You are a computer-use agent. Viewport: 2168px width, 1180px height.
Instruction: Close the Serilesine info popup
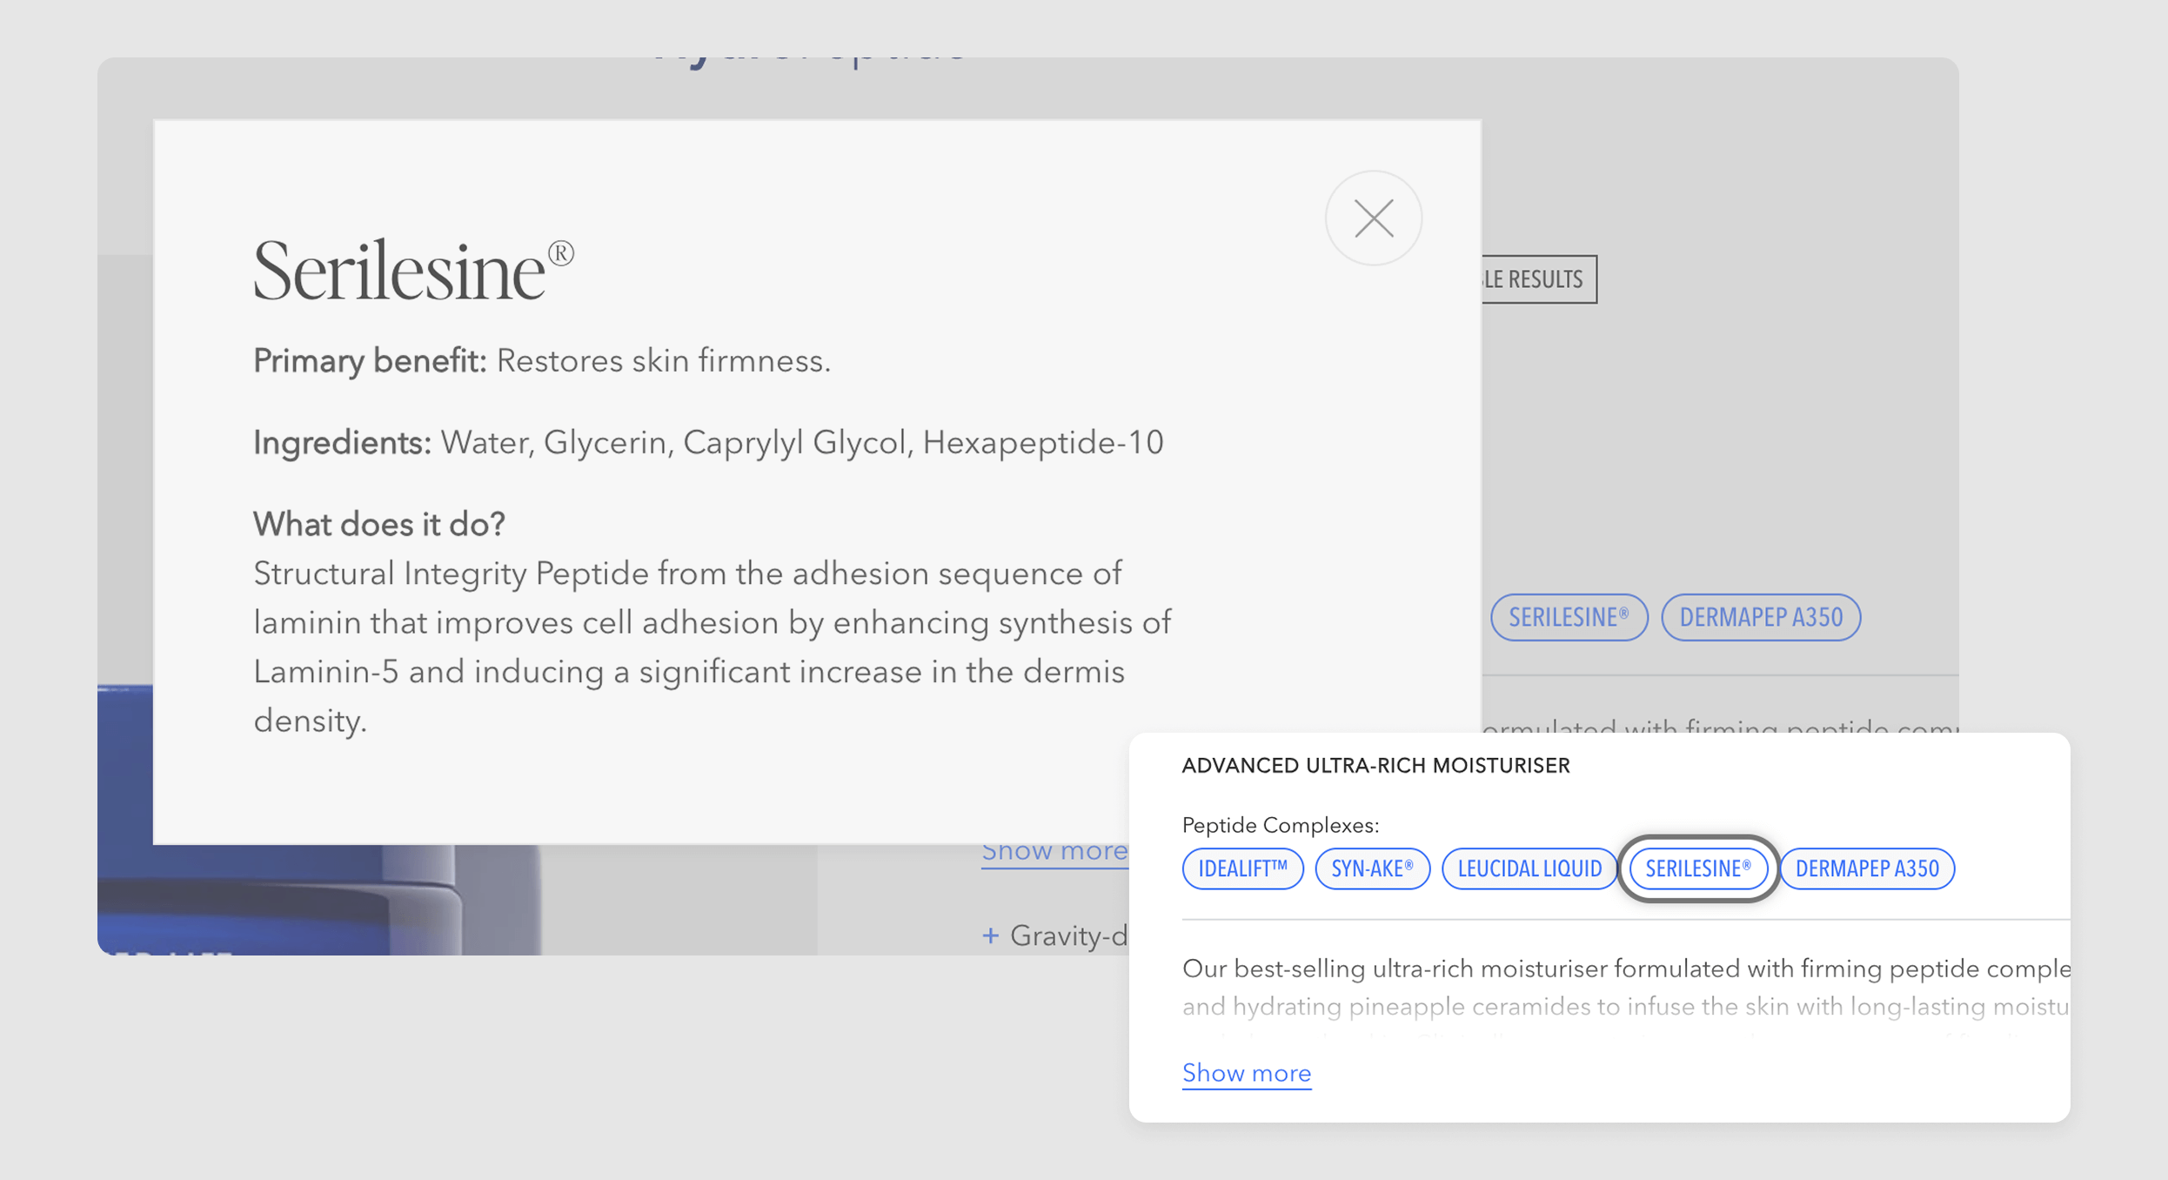tap(1373, 218)
